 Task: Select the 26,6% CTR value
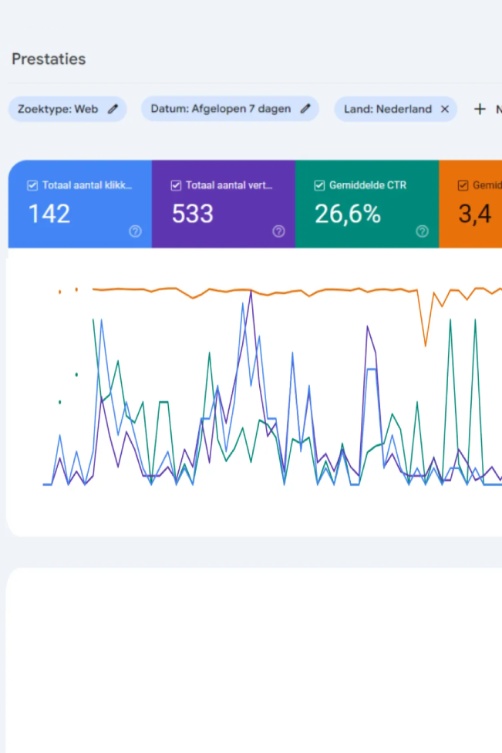pos(348,214)
